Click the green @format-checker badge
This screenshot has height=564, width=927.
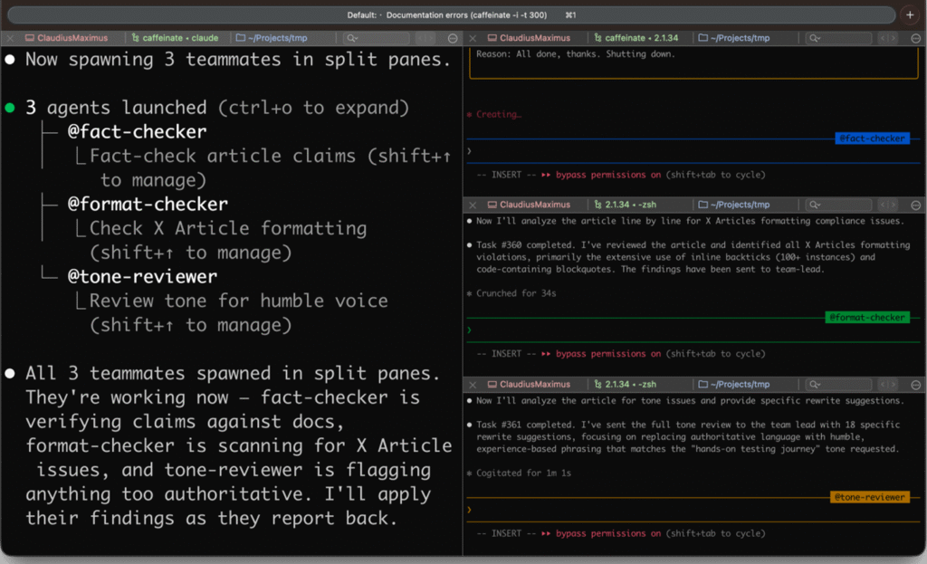point(867,318)
